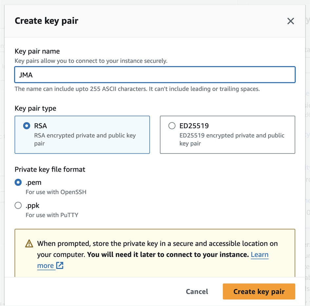Close the Create key pair dialog

click(x=290, y=21)
